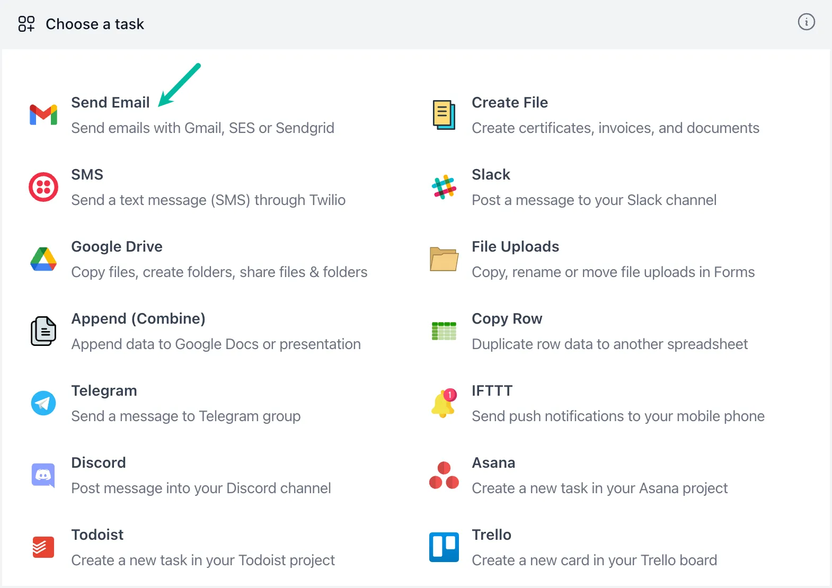Click 'Post message into your Discord channel'
The image size is (832, 588).
(201, 488)
